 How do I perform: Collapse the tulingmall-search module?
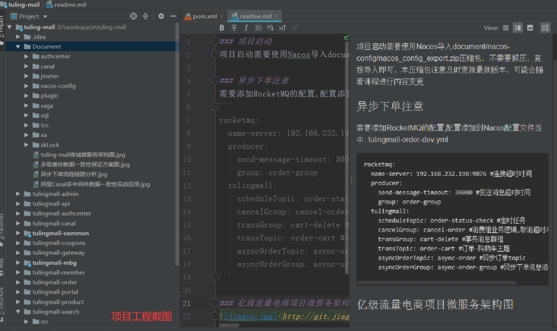[18, 311]
